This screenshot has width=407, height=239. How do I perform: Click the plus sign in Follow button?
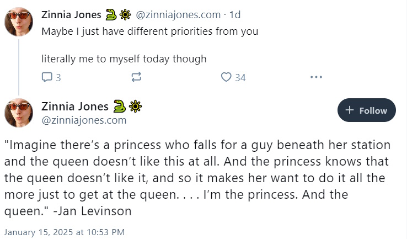tap(350, 110)
